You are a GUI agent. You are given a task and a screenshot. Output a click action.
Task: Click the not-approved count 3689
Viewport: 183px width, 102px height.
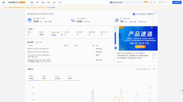click(54, 35)
